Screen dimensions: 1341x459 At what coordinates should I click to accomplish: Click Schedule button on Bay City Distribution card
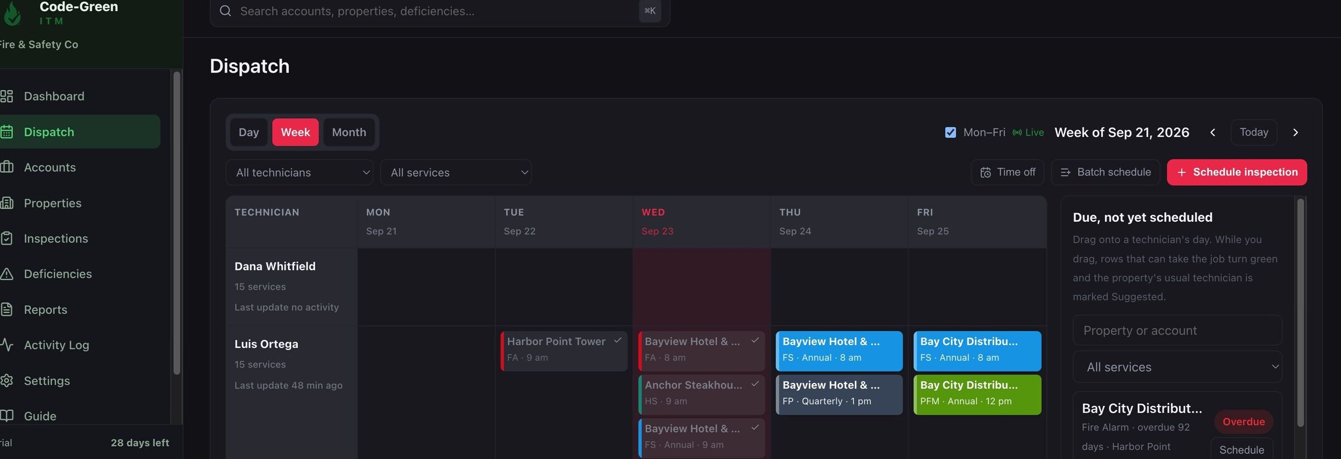pyautogui.click(x=1242, y=450)
